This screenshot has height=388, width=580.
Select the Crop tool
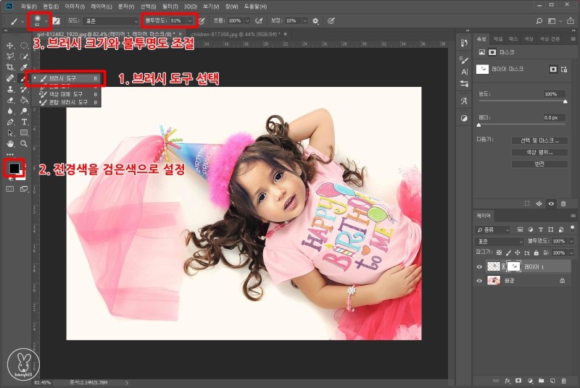(x=10, y=67)
